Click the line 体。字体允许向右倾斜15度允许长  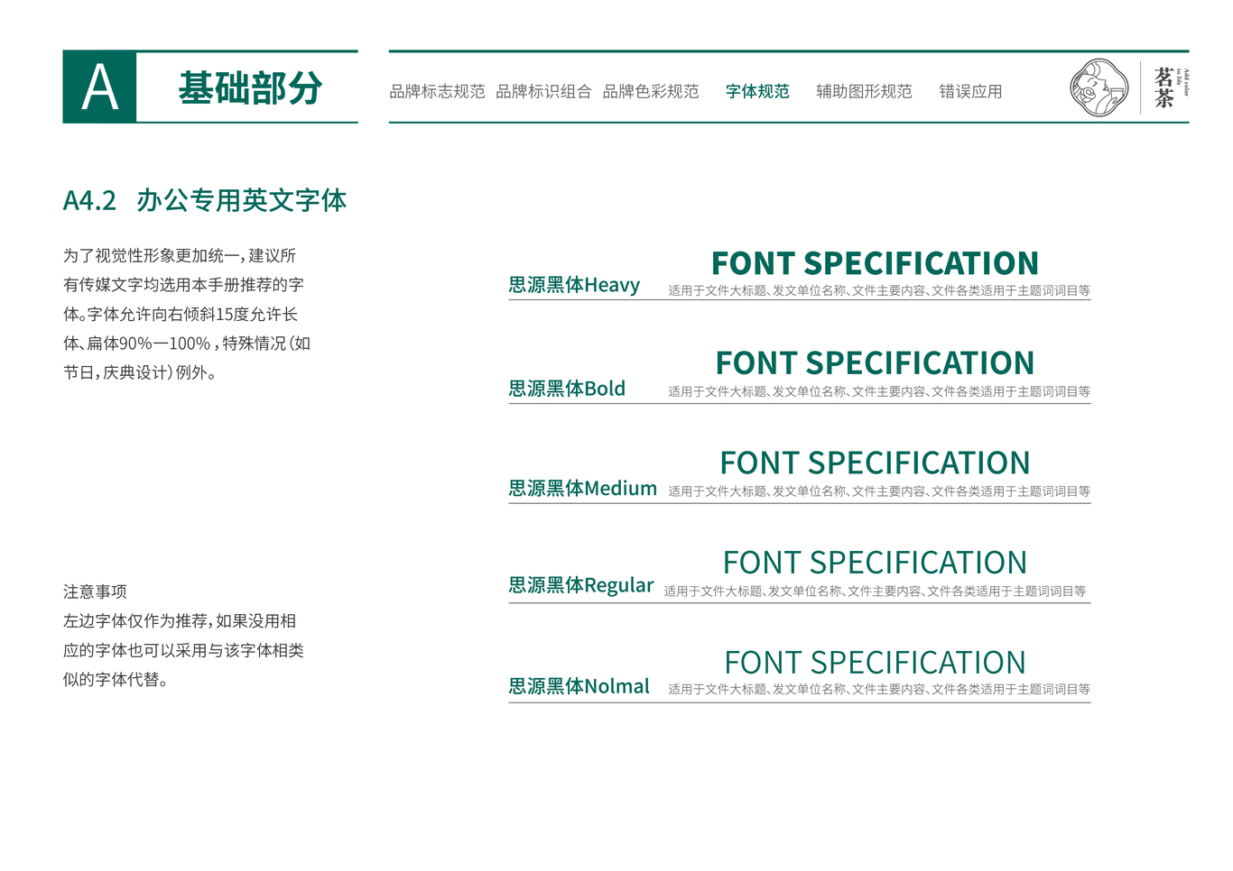[x=181, y=315]
